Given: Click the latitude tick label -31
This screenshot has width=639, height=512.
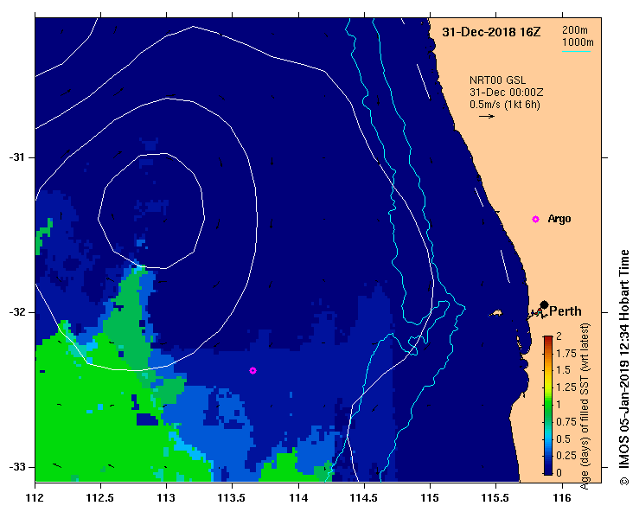Looking at the screenshot, I should click(16, 157).
